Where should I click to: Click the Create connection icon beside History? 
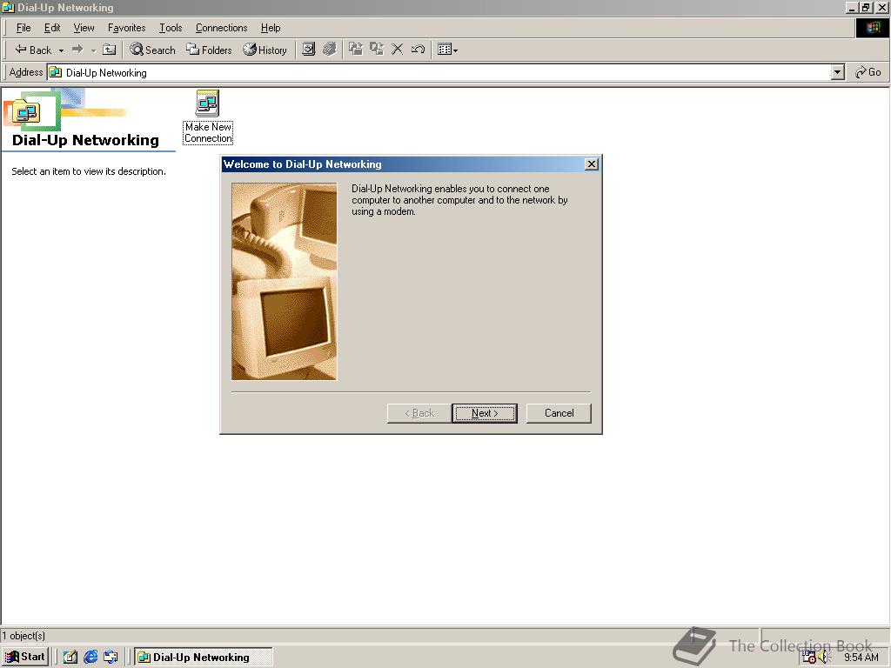(x=309, y=50)
